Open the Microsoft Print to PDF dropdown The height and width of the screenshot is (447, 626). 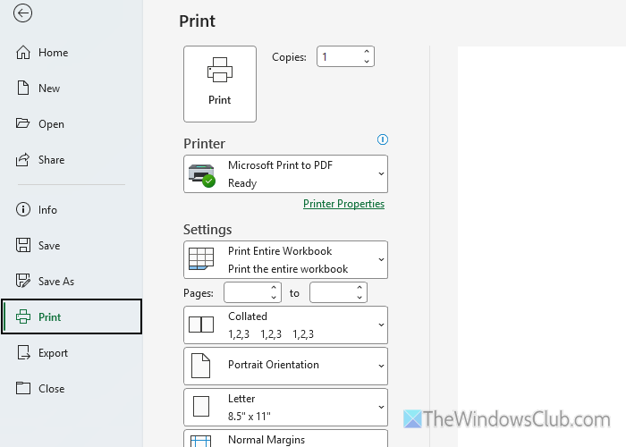[x=285, y=174]
